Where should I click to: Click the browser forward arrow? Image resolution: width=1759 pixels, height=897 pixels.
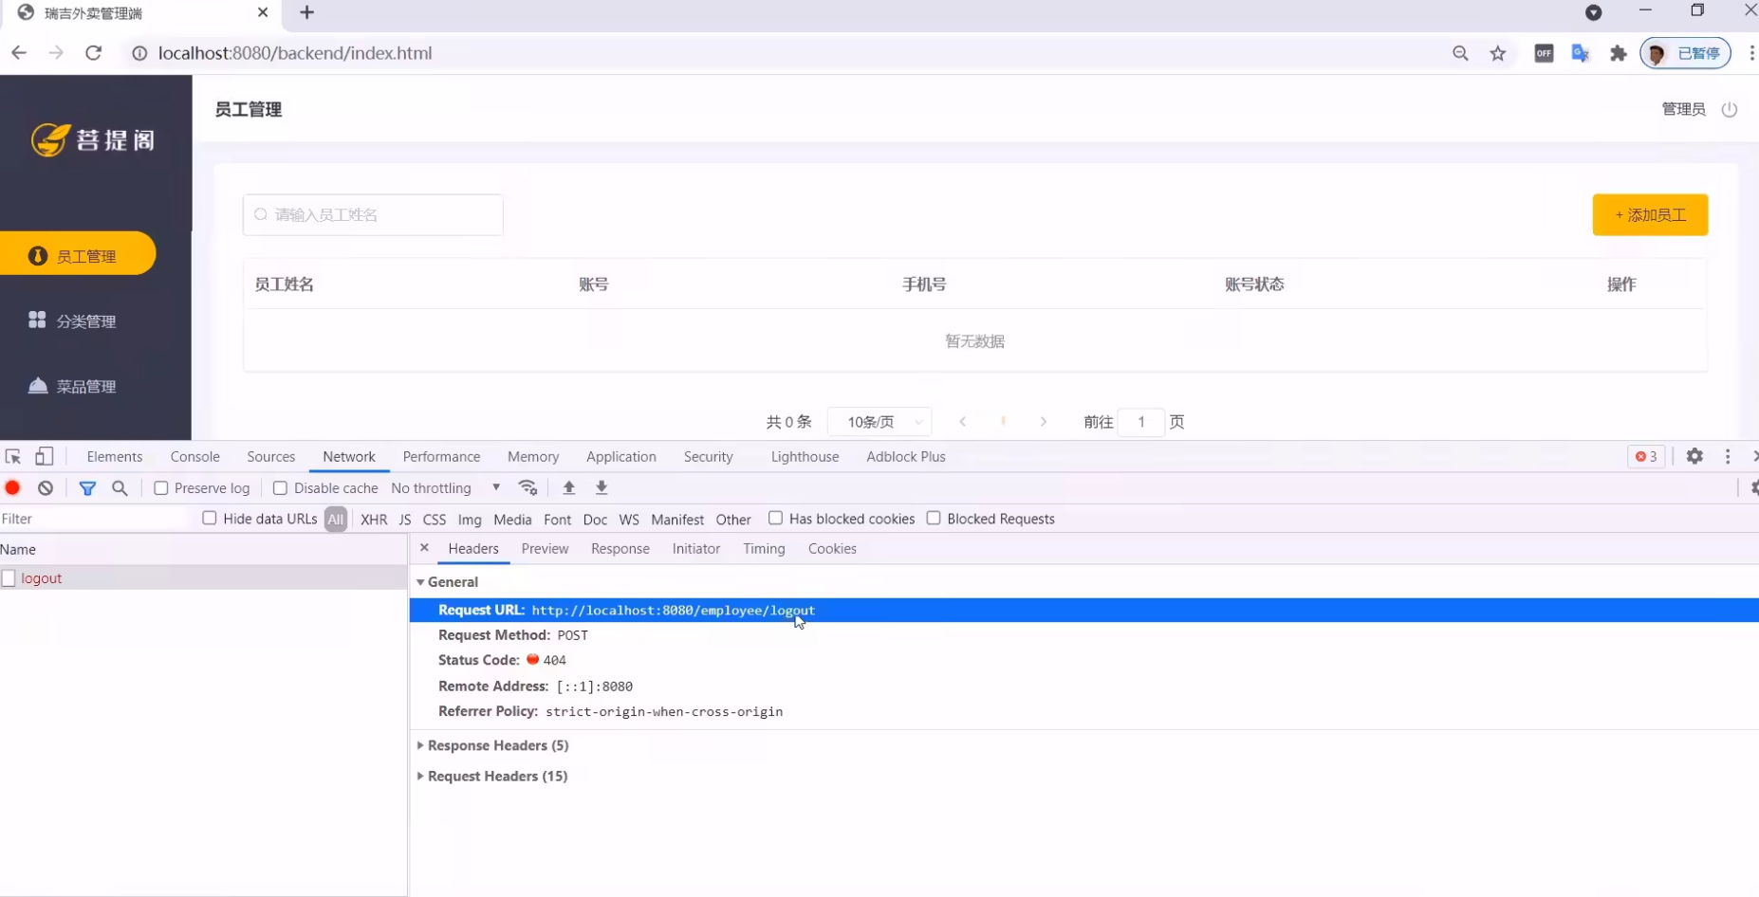(56, 53)
